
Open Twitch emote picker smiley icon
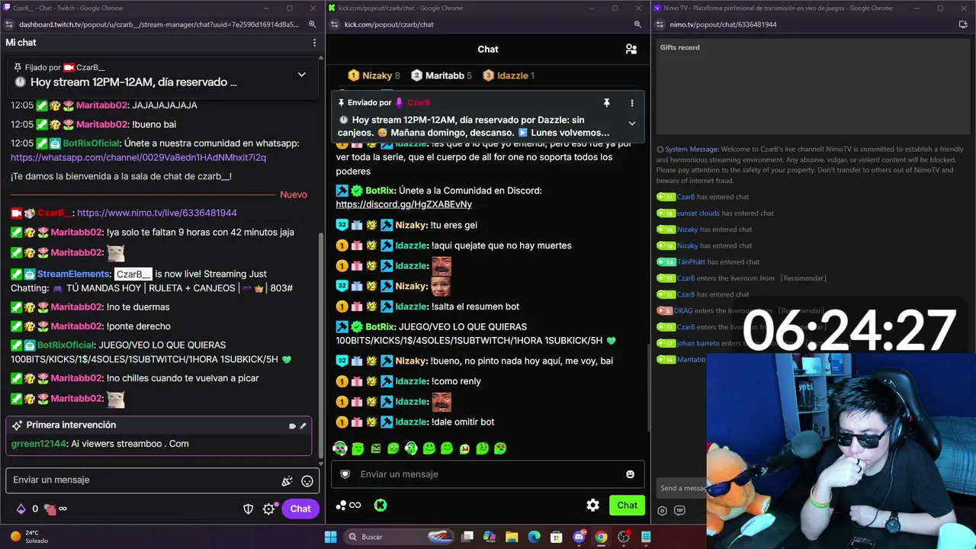[x=307, y=481]
